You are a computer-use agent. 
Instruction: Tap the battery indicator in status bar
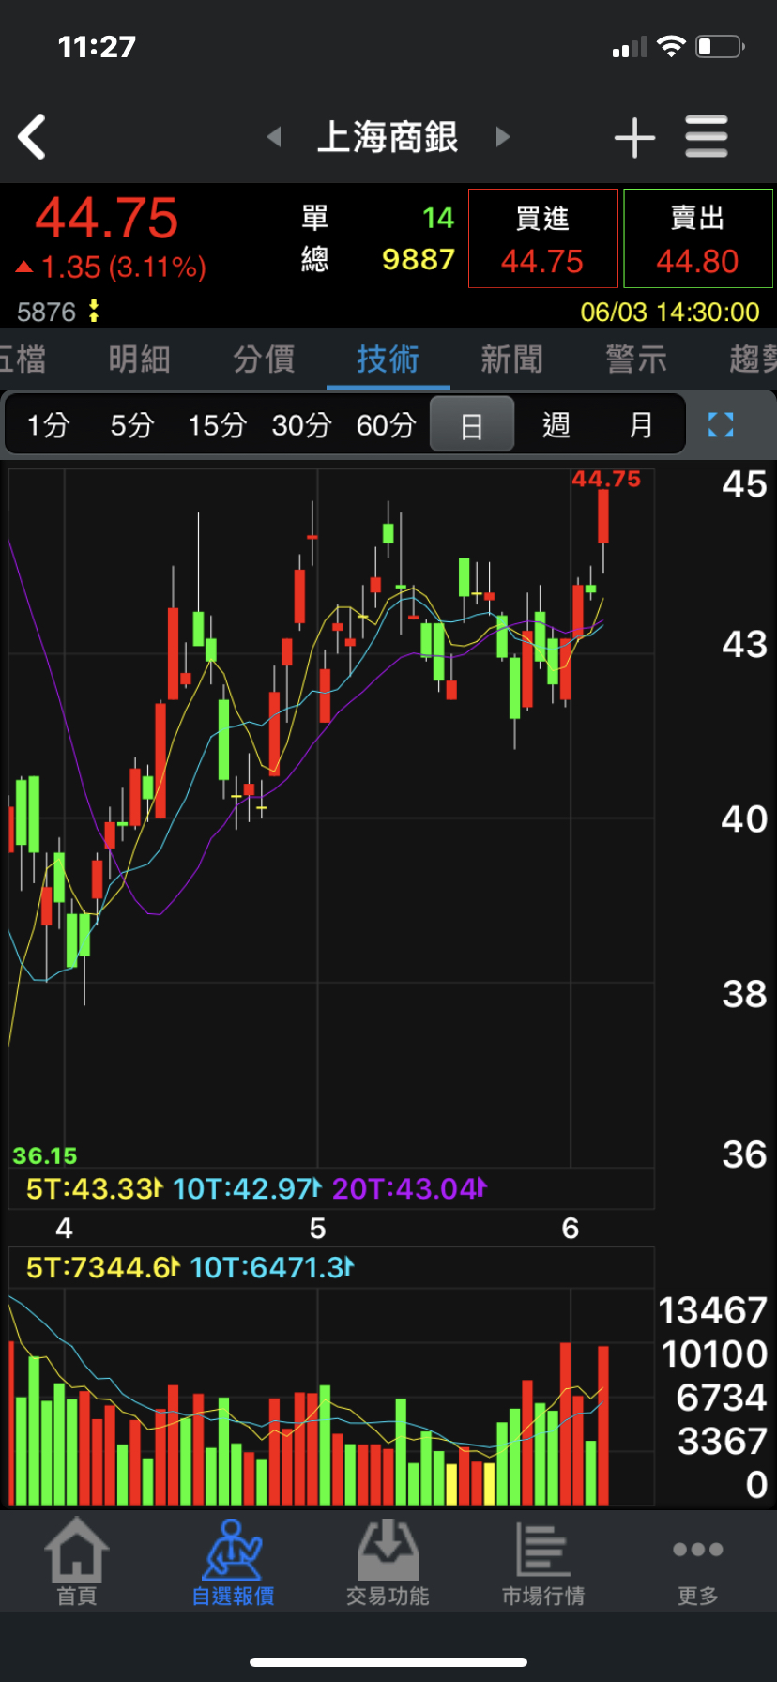[x=720, y=46]
